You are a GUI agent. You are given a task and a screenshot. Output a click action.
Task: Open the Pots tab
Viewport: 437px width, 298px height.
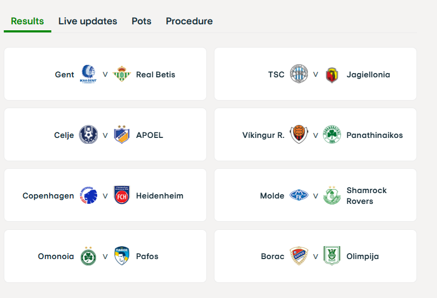point(142,21)
